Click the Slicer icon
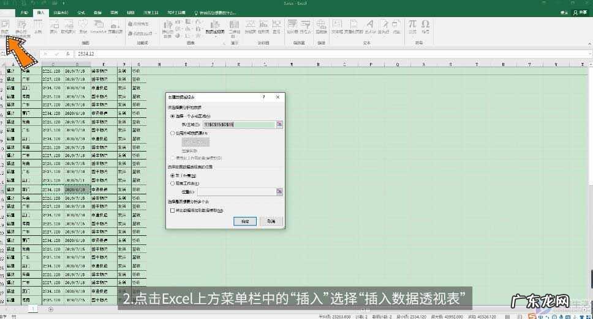The width and height of the screenshot is (593, 319). 292,27
